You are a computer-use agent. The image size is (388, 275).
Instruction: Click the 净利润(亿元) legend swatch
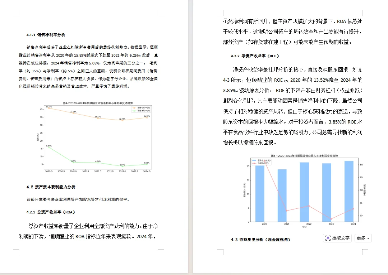[254, 163]
